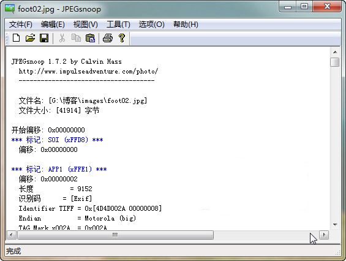Open the 帮助(H) menu

point(186,25)
